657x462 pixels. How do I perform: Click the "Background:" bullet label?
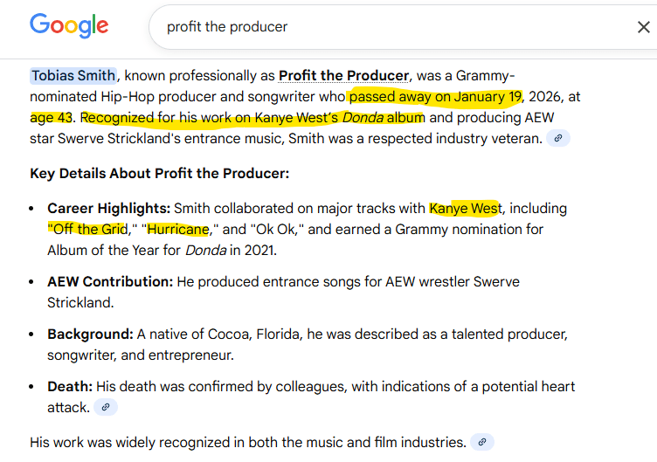(90, 334)
